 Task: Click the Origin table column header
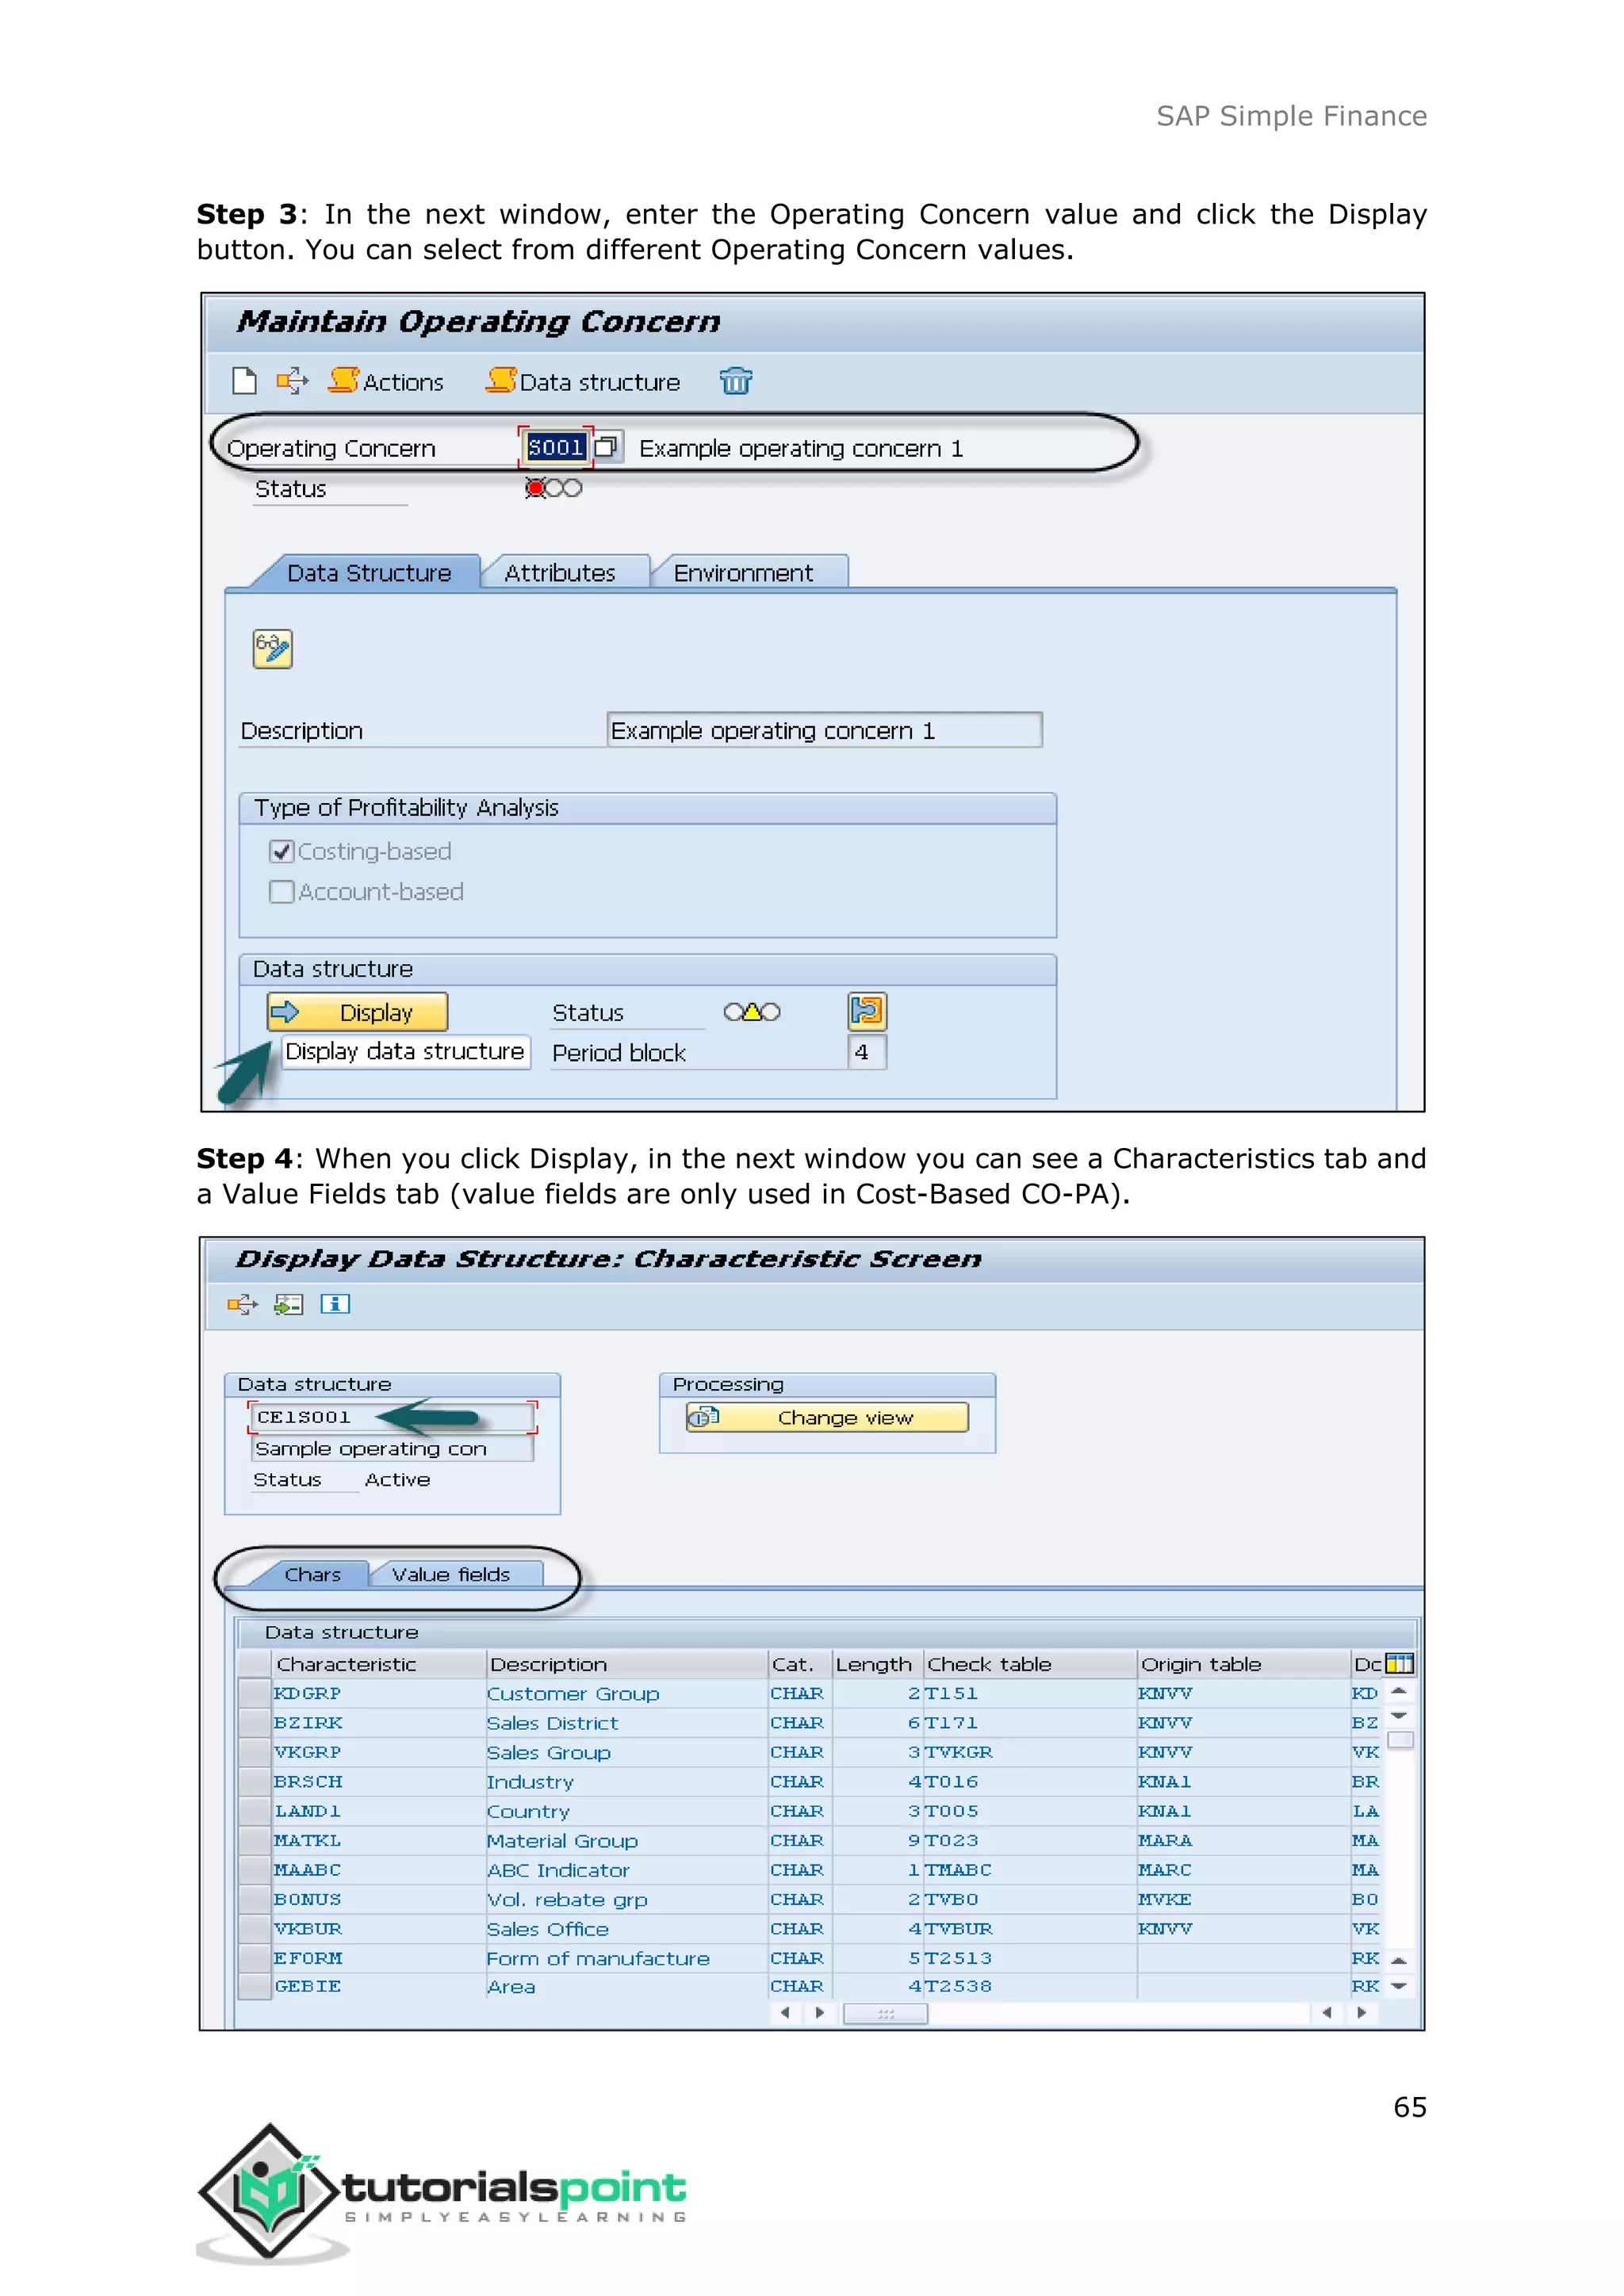(x=1244, y=1664)
